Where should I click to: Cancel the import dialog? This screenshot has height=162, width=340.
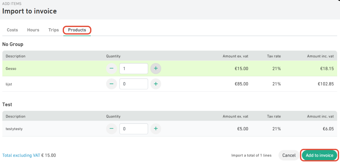click(x=289, y=155)
